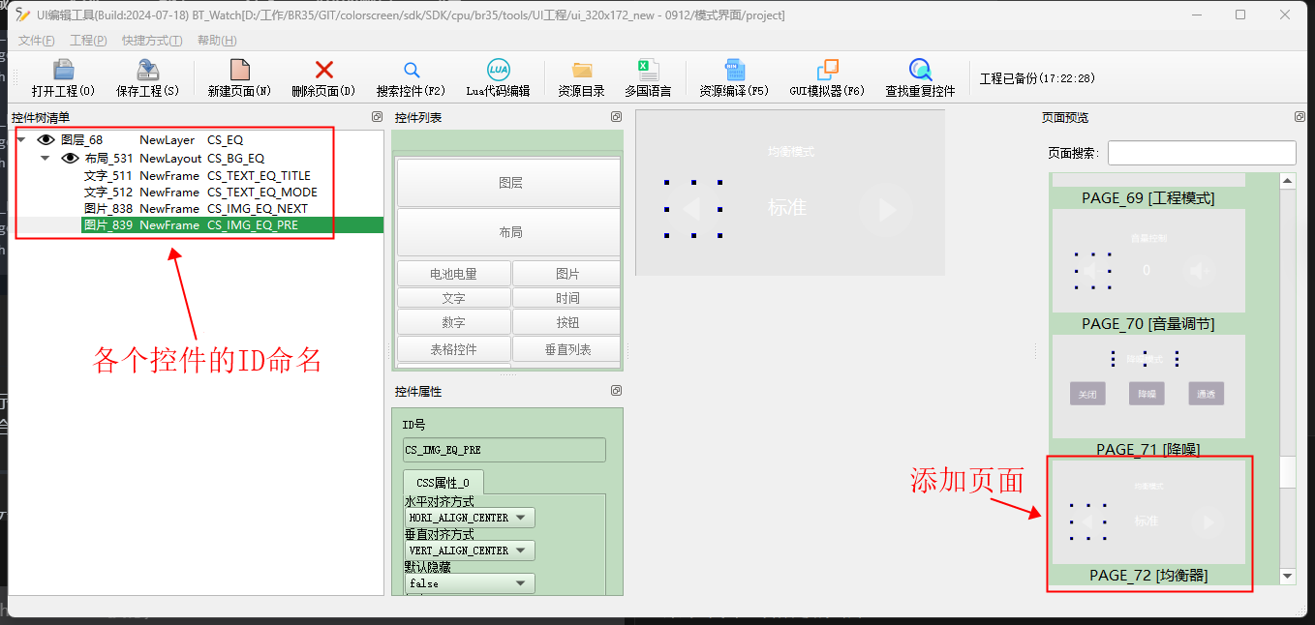Open the 资源目录 folder icon
The height and width of the screenshot is (625, 1315).
click(x=582, y=71)
